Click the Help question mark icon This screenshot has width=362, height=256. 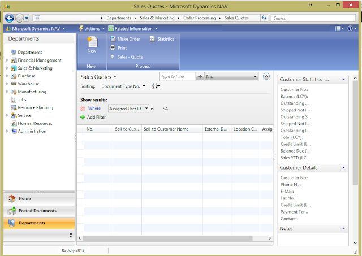click(x=352, y=28)
